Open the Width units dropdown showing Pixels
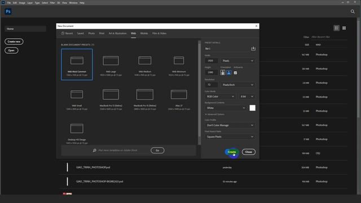 point(238,61)
